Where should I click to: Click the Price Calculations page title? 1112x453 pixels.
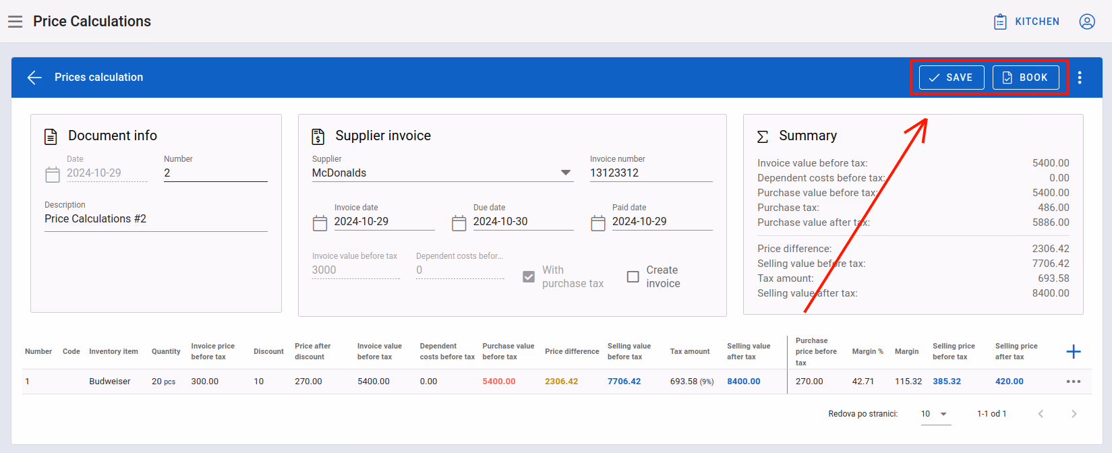[92, 22]
